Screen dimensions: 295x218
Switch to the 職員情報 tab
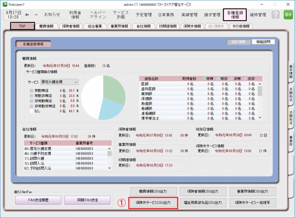[46, 26]
